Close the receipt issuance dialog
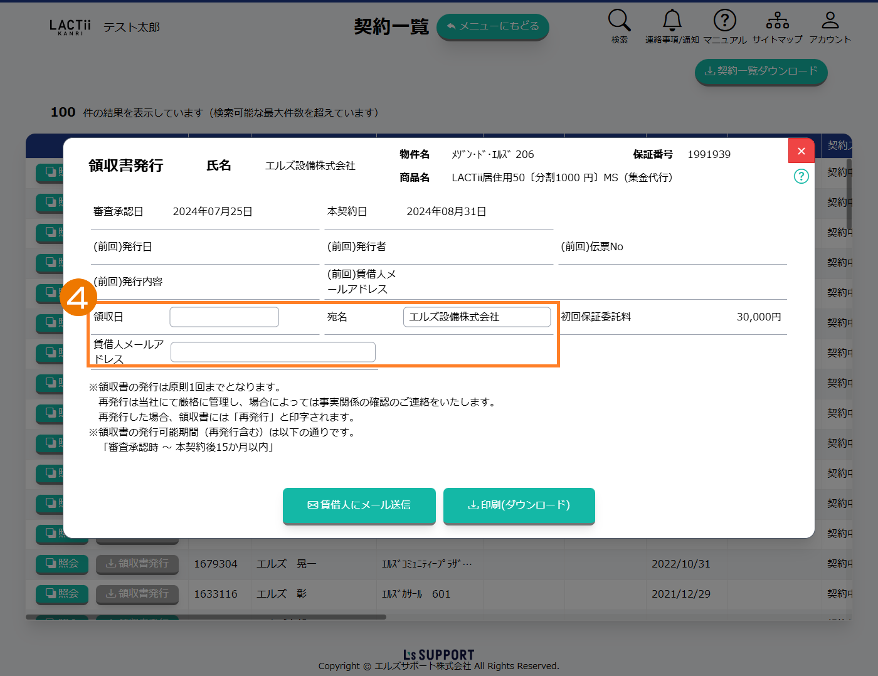The width and height of the screenshot is (878, 676). tap(801, 151)
